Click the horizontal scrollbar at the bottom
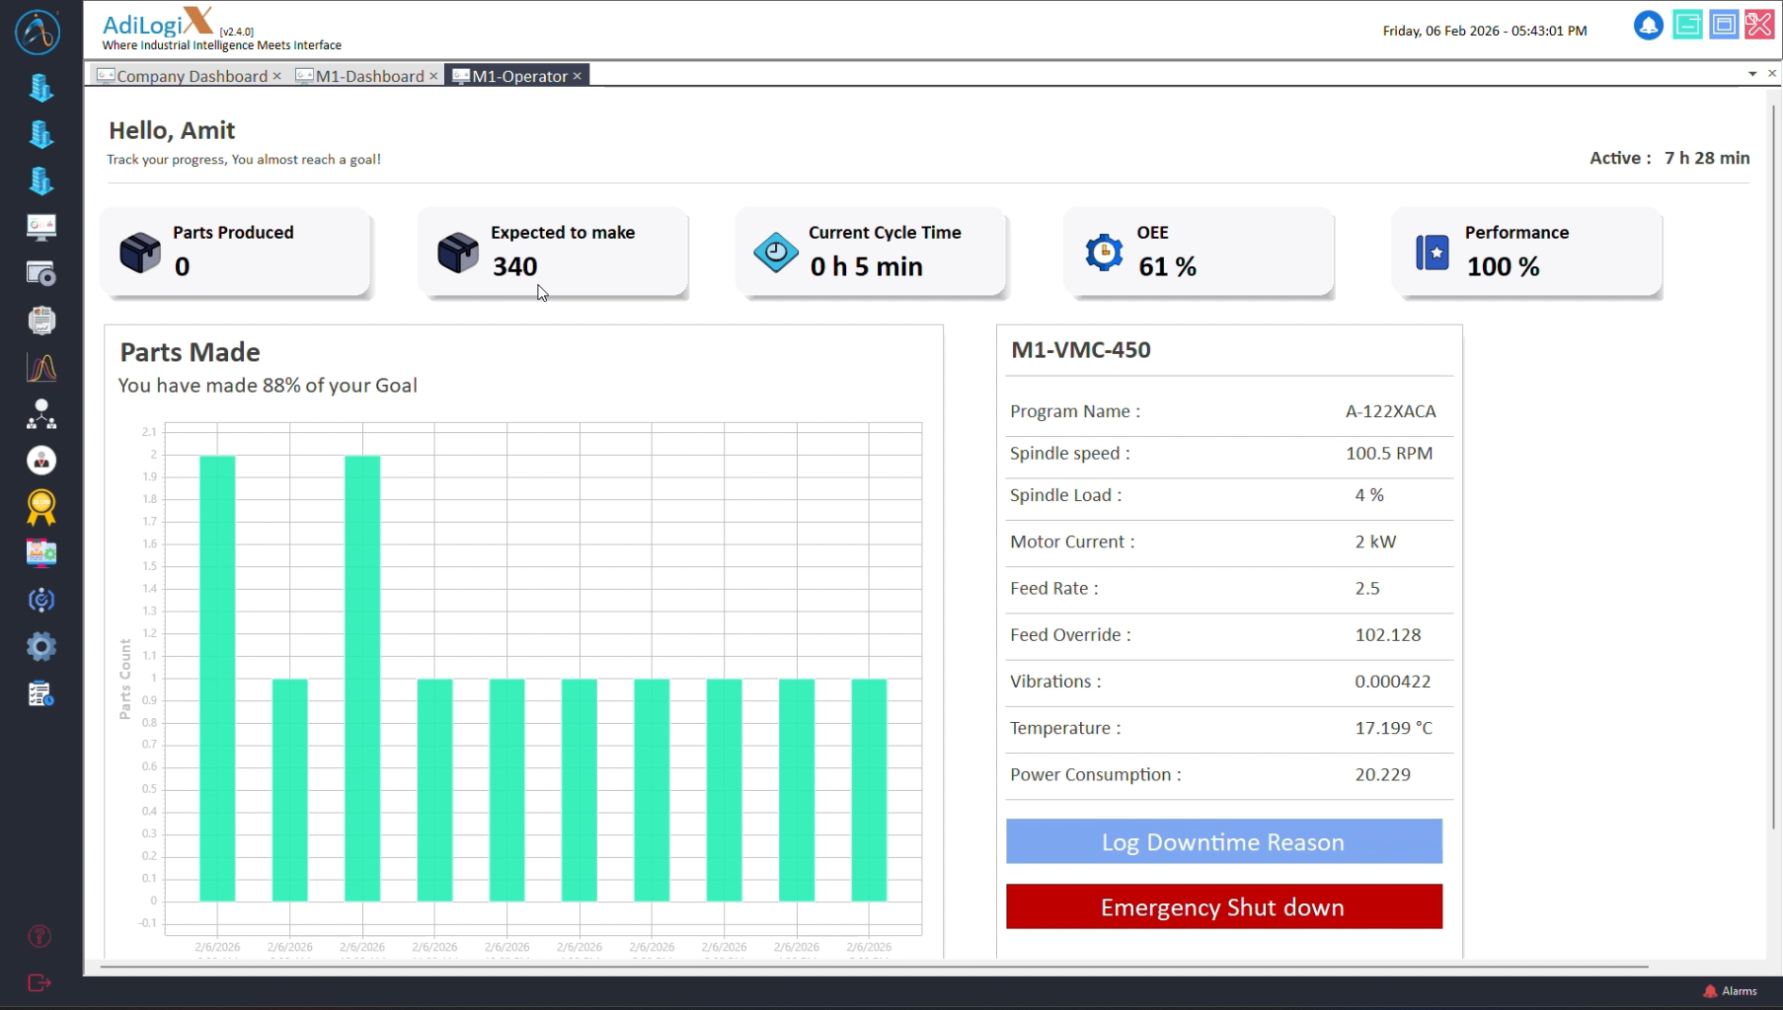 coord(874,967)
